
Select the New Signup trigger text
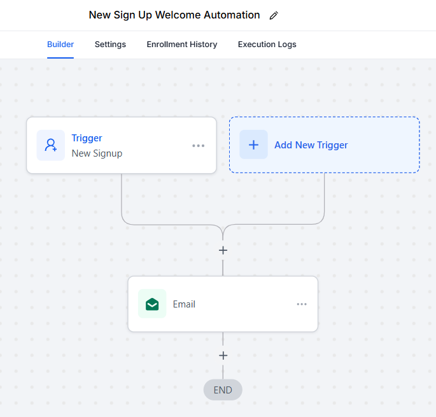click(x=97, y=153)
